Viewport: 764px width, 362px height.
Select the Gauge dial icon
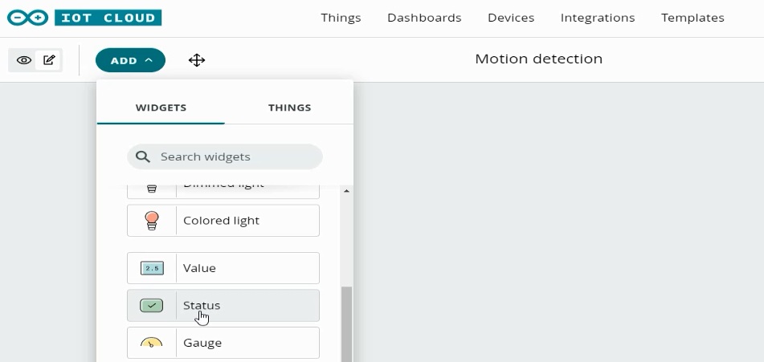point(152,342)
